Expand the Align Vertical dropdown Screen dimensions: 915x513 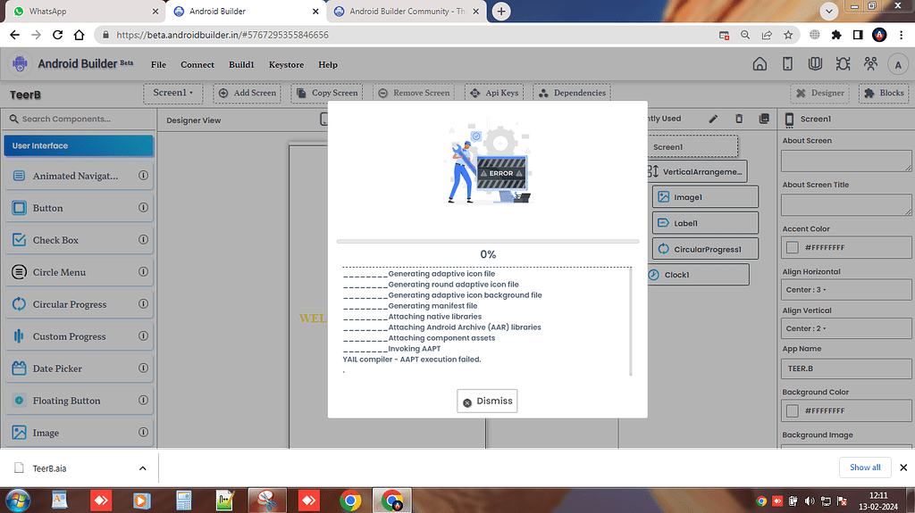click(x=846, y=329)
